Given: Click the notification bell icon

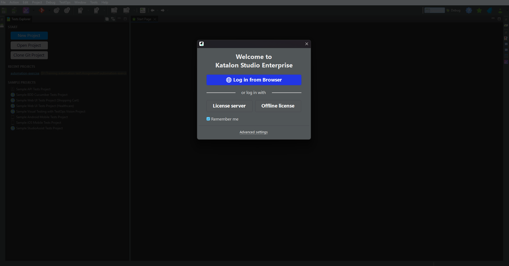Looking at the screenshot, I should coord(490,10).
